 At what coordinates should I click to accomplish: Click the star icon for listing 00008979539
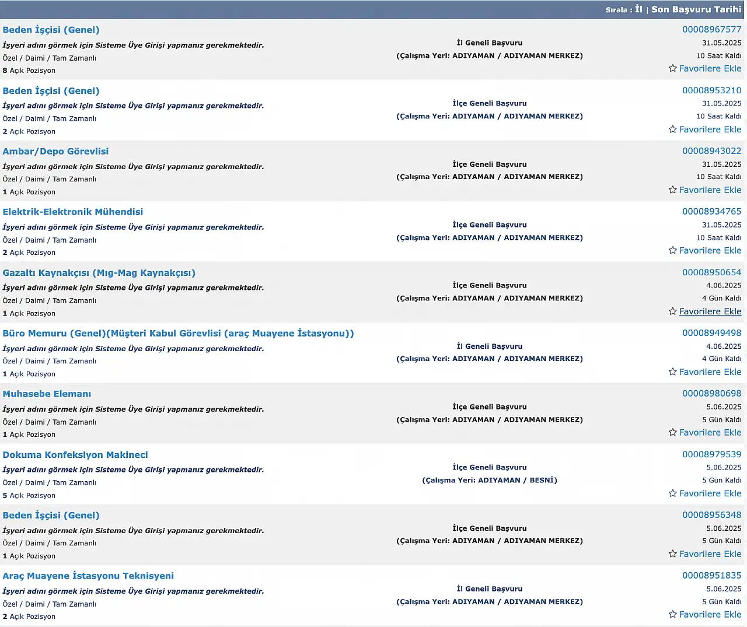tap(673, 493)
